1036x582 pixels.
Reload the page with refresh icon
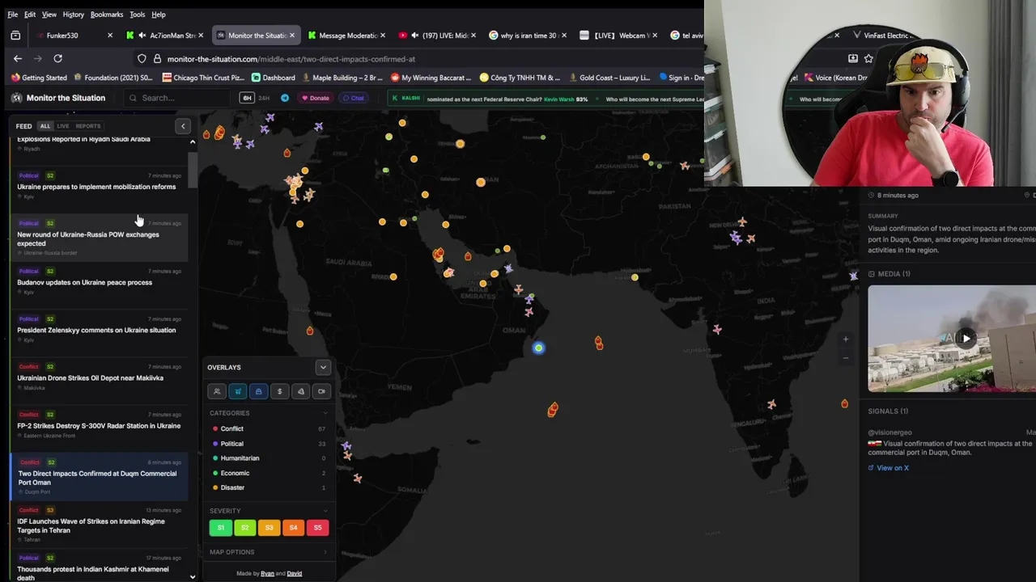pos(57,58)
